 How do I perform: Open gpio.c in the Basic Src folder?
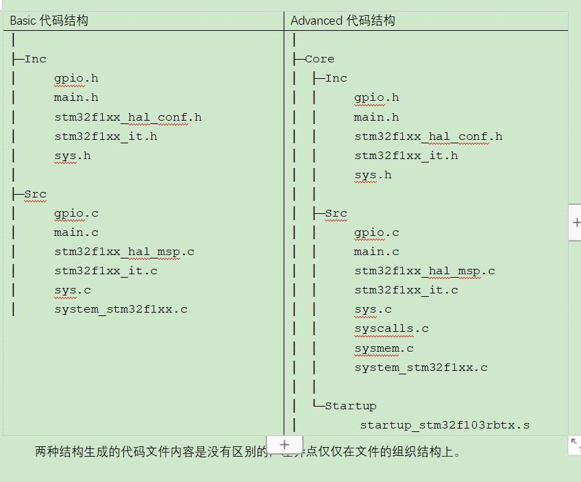pyautogui.click(x=75, y=213)
